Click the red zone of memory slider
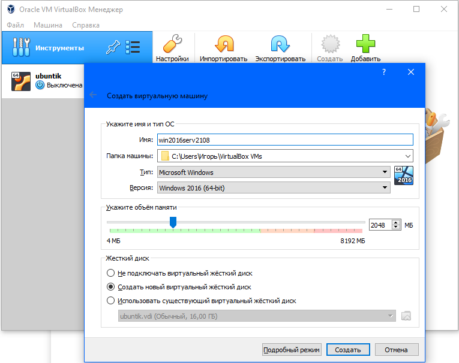This screenshot has height=363, width=459. coord(338,231)
